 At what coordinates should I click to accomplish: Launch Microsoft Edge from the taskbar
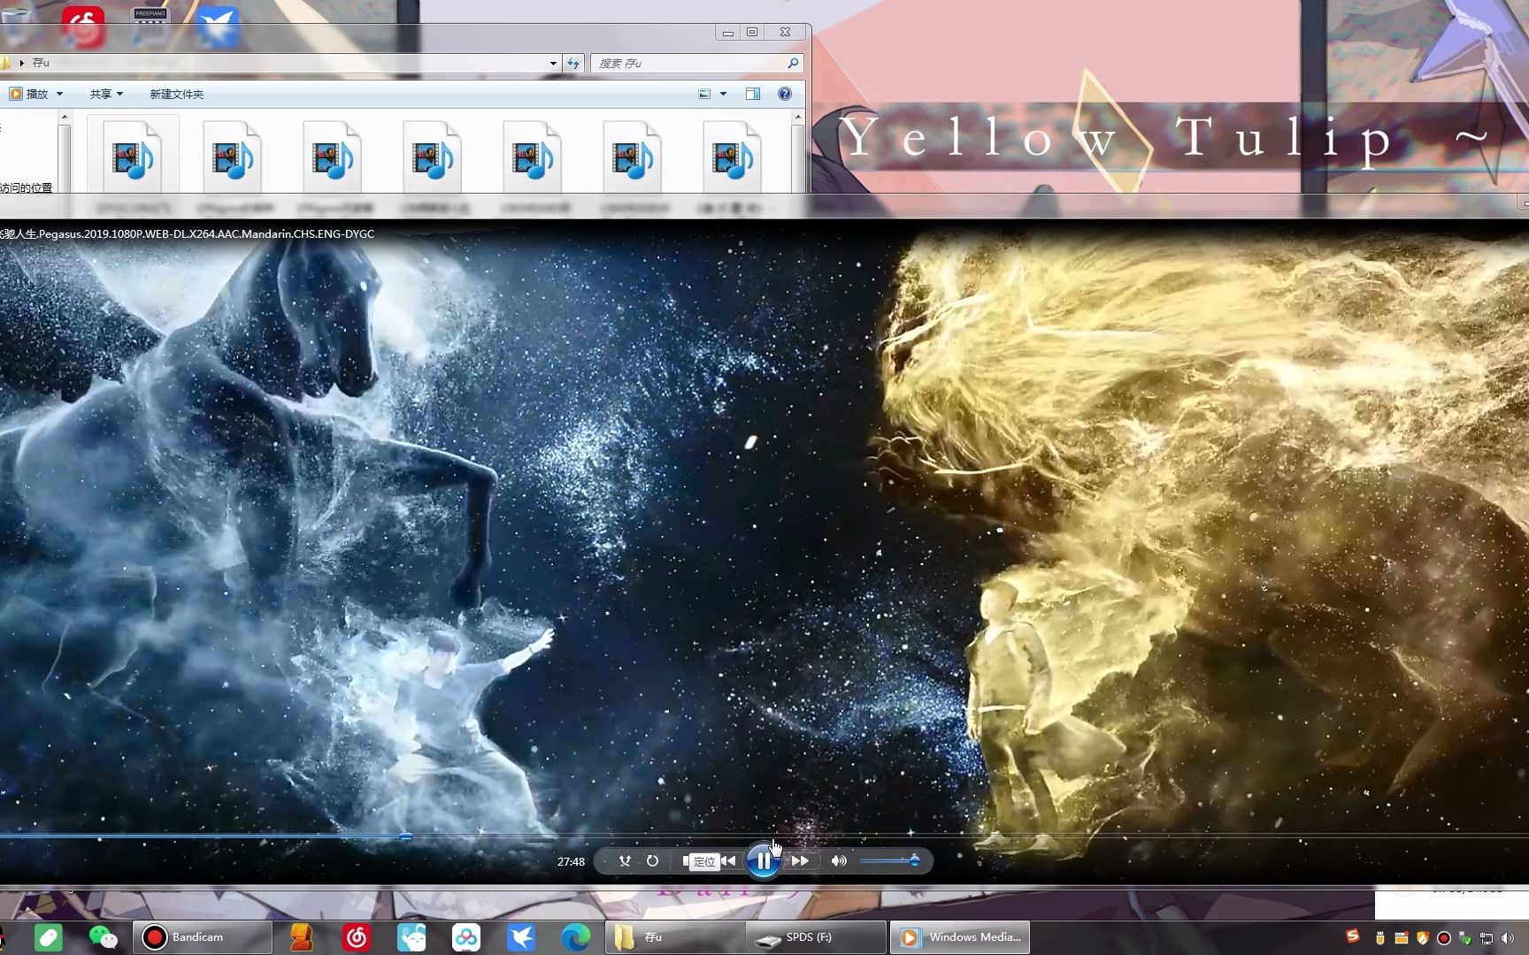(575, 937)
